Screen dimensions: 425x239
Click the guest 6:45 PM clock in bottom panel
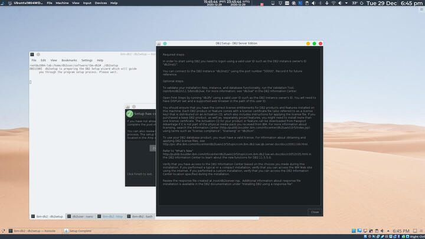pos(401,231)
